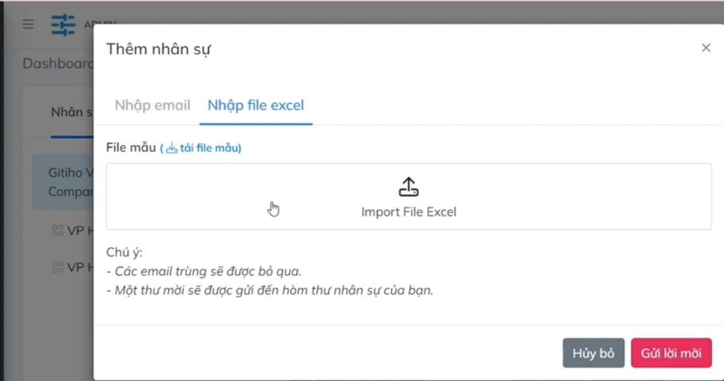This screenshot has width=724, height=381.
Task: Open the hamburger sidebar menu
Action: pos(28,24)
